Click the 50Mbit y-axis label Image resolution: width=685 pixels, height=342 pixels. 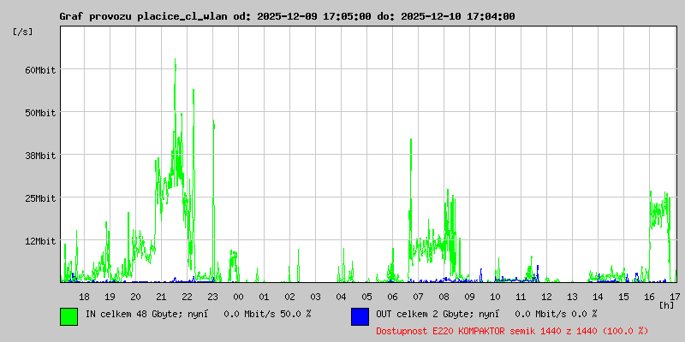40,113
